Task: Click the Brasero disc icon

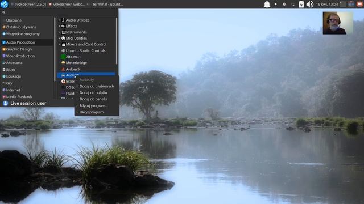Action: pos(63,82)
